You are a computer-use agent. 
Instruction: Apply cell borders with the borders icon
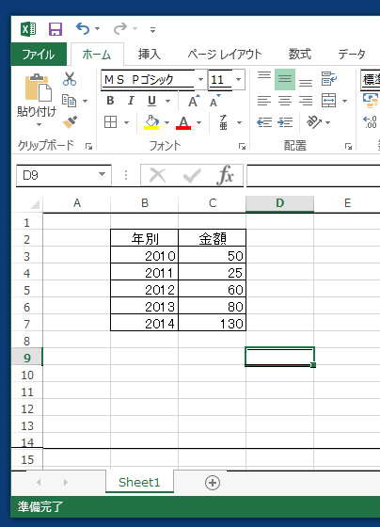111,122
